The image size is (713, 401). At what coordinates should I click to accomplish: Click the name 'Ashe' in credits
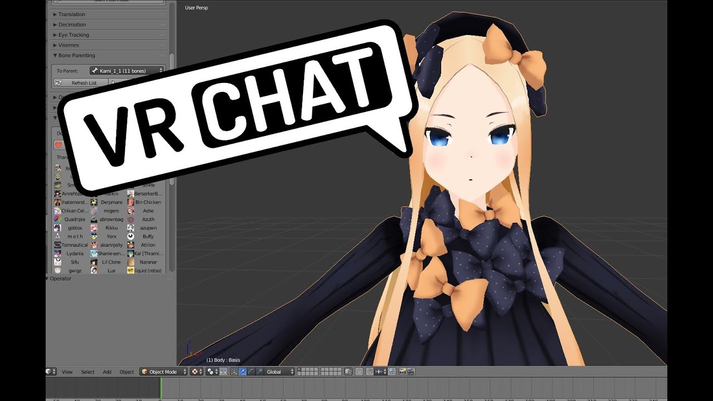coord(148,211)
